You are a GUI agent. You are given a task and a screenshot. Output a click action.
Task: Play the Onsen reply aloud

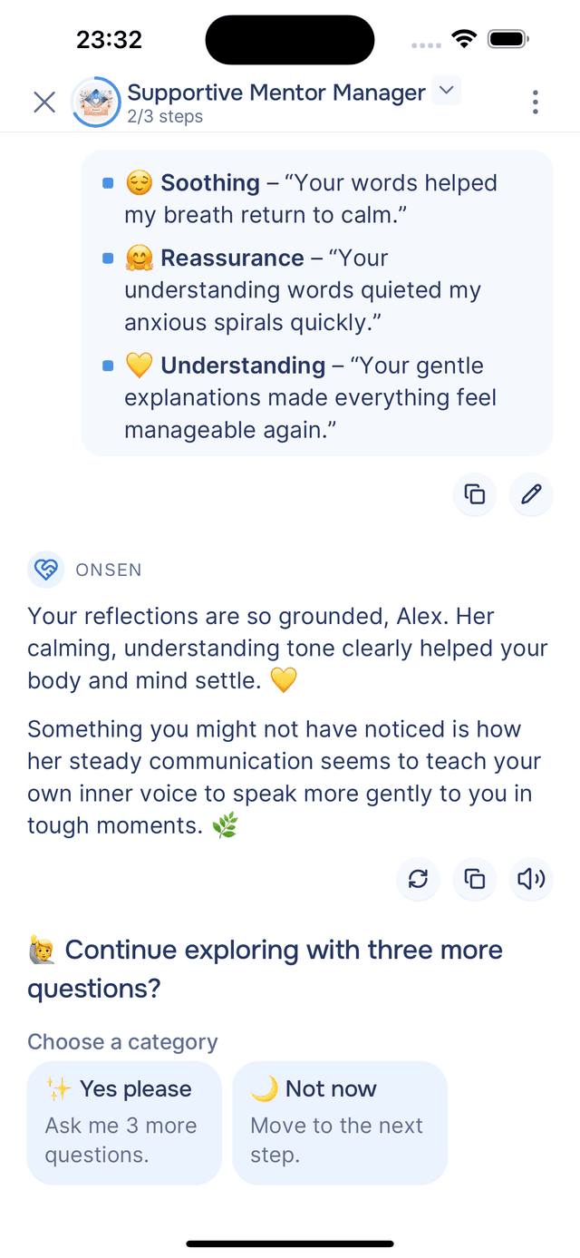click(x=531, y=878)
